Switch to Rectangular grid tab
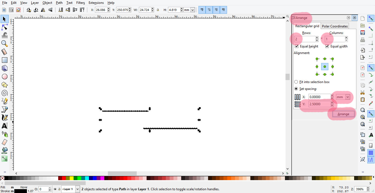This screenshot has height=193, width=375. 307,26
